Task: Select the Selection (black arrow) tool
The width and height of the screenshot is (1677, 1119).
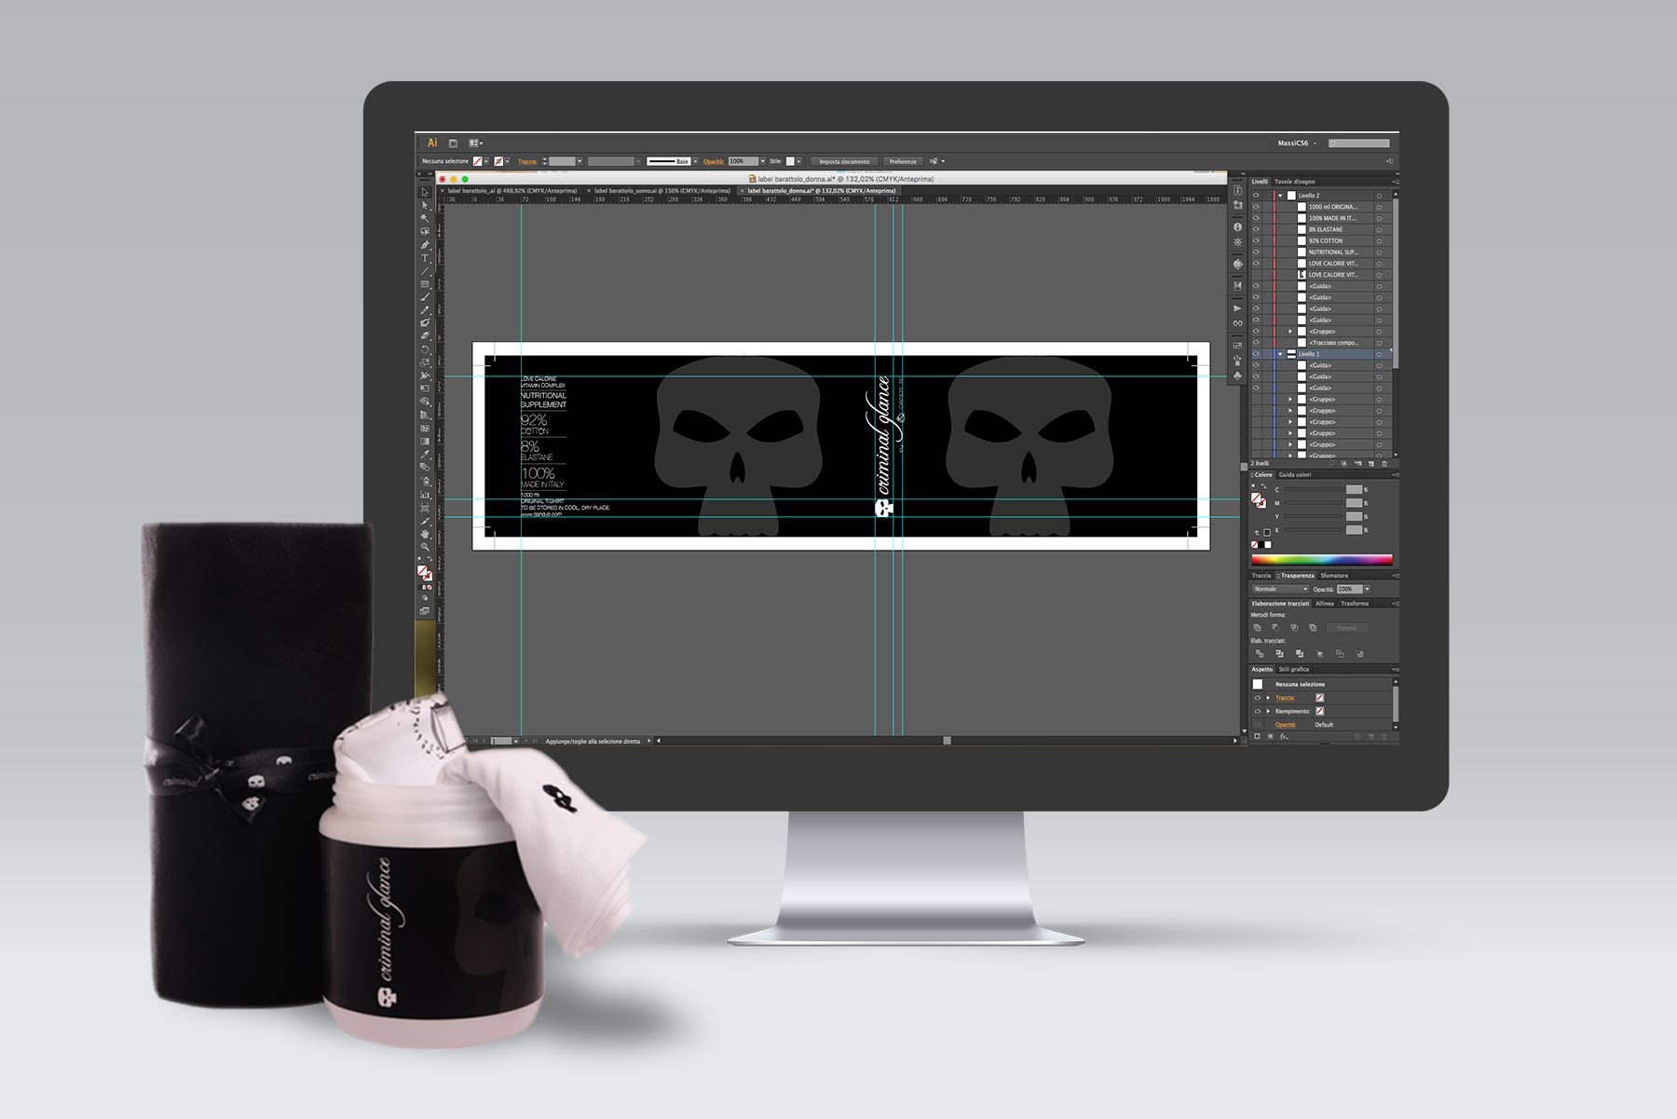Action: (425, 192)
